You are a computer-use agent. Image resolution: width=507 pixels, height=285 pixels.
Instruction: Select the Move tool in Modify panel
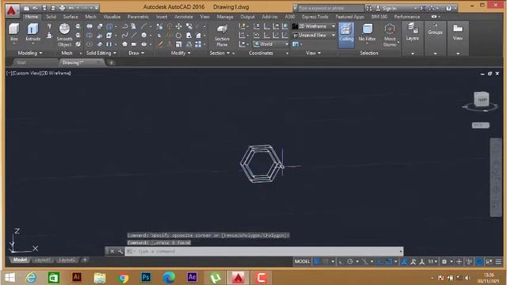click(178, 26)
